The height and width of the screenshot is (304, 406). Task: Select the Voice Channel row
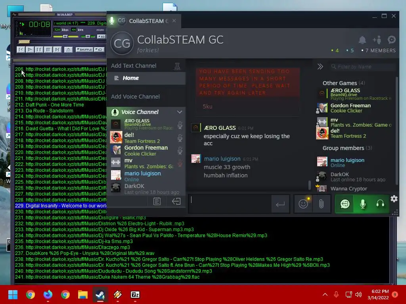click(x=146, y=112)
